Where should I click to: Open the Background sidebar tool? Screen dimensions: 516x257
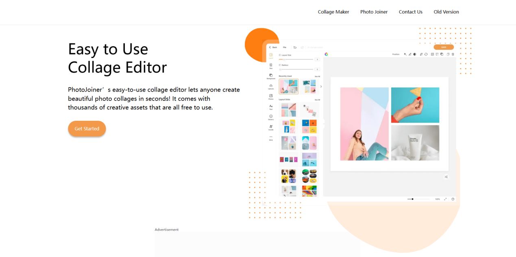tap(271, 76)
